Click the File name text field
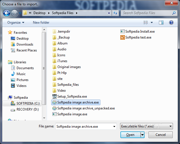The image size is (180, 144). point(84,127)
